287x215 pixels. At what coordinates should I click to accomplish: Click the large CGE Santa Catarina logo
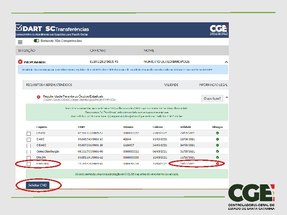pyautogui.click(x=251, y=197)
